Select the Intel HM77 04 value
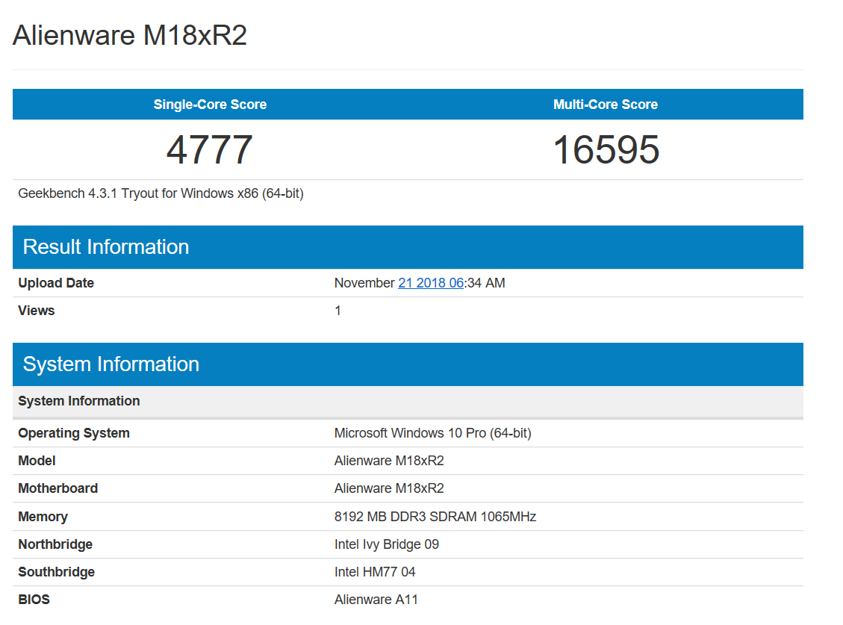This screenshot has width=843, height=625. 375,572
